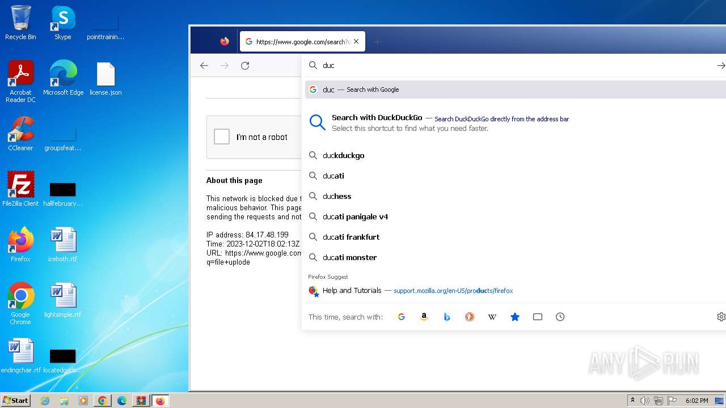
Task: Open the Windows Start menu
Action: tap(15, 401)
